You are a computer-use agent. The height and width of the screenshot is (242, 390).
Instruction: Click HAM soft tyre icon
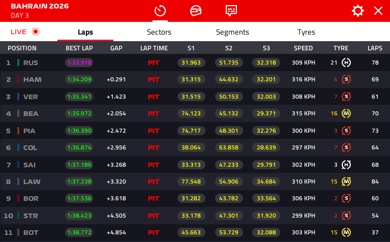coord(346,79)
